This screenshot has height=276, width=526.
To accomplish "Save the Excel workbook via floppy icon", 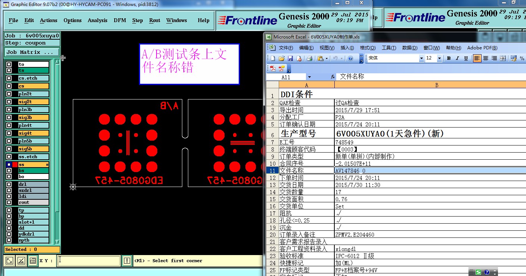I will point(290,58).
